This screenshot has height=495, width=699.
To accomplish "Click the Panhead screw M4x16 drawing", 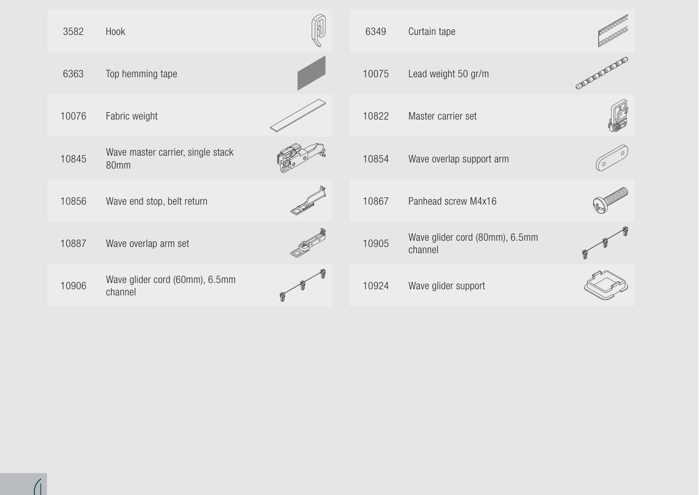I will coord(611,201).
